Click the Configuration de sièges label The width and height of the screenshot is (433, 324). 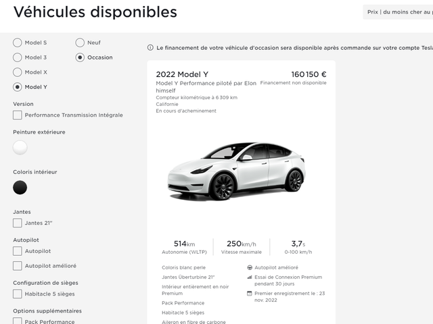(x=45, y=283)
